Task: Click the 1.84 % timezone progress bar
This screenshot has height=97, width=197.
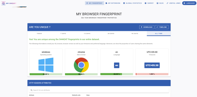Action: coord(152,74)
